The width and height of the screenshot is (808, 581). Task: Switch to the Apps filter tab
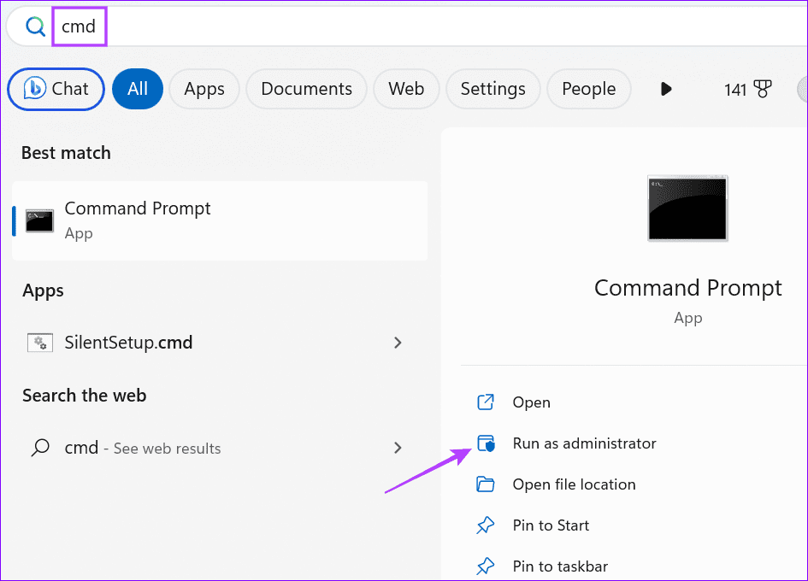pyautogui.click(x=204, y=89)
